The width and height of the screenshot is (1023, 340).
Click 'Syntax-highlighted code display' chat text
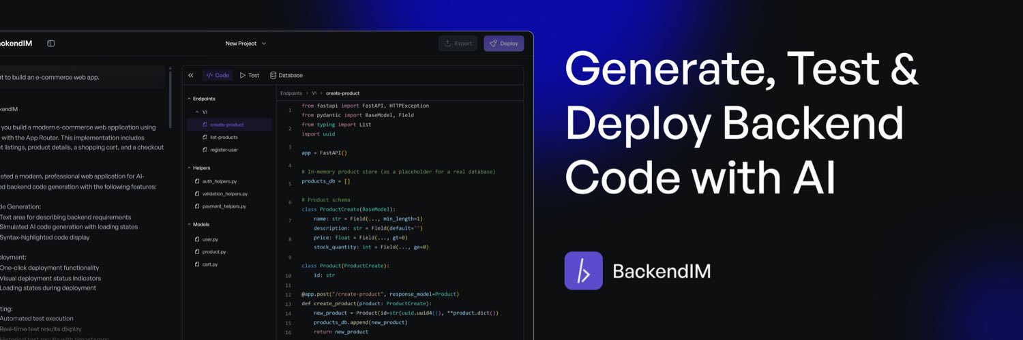pyautogui.click(x=44, y=237)
